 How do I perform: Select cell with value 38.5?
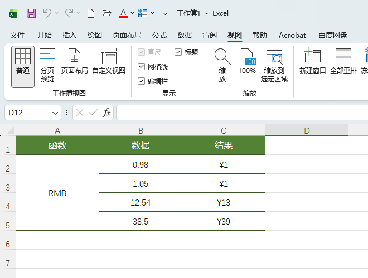click(x=141, y=221)
